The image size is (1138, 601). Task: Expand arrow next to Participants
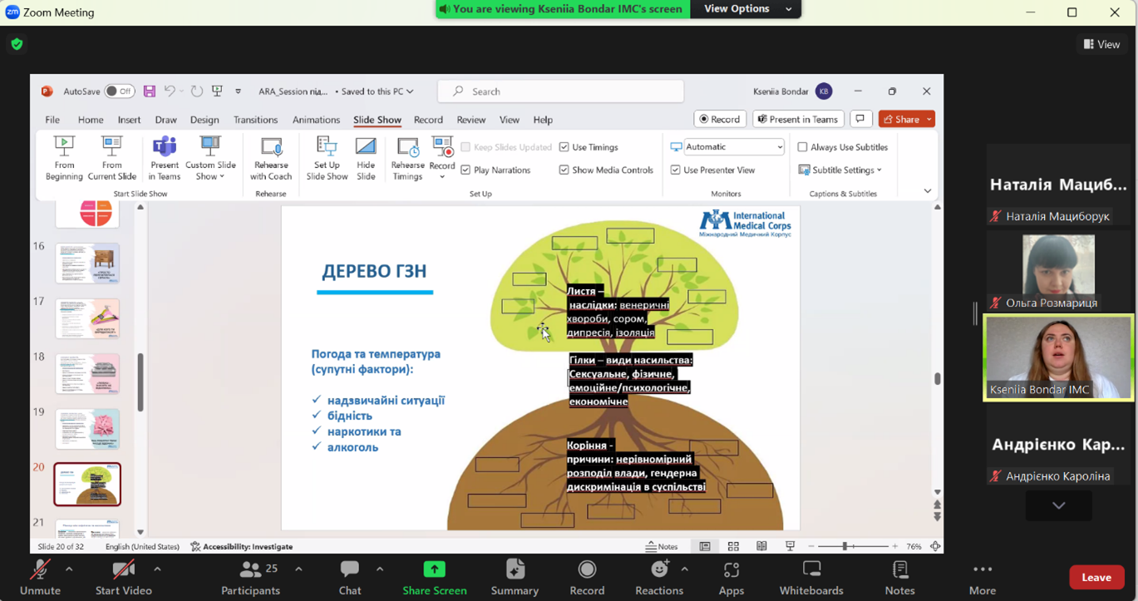click(298, 569)
